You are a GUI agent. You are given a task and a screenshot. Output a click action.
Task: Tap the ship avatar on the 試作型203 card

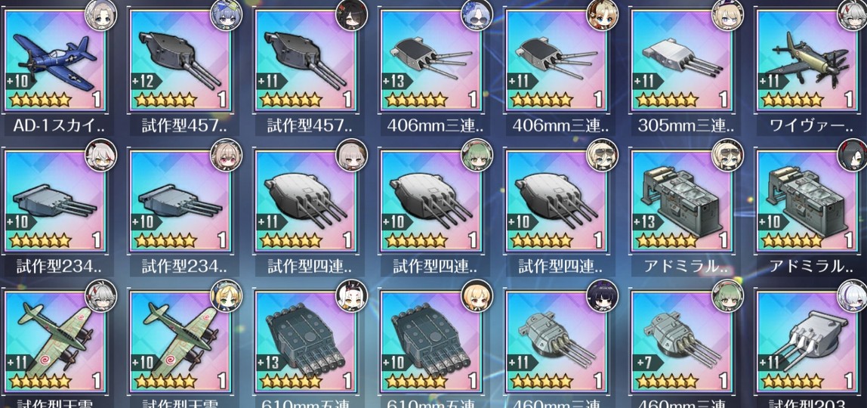[x=853, y=295]
